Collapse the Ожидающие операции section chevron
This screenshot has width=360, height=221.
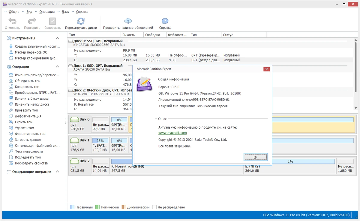pos(58,172)
